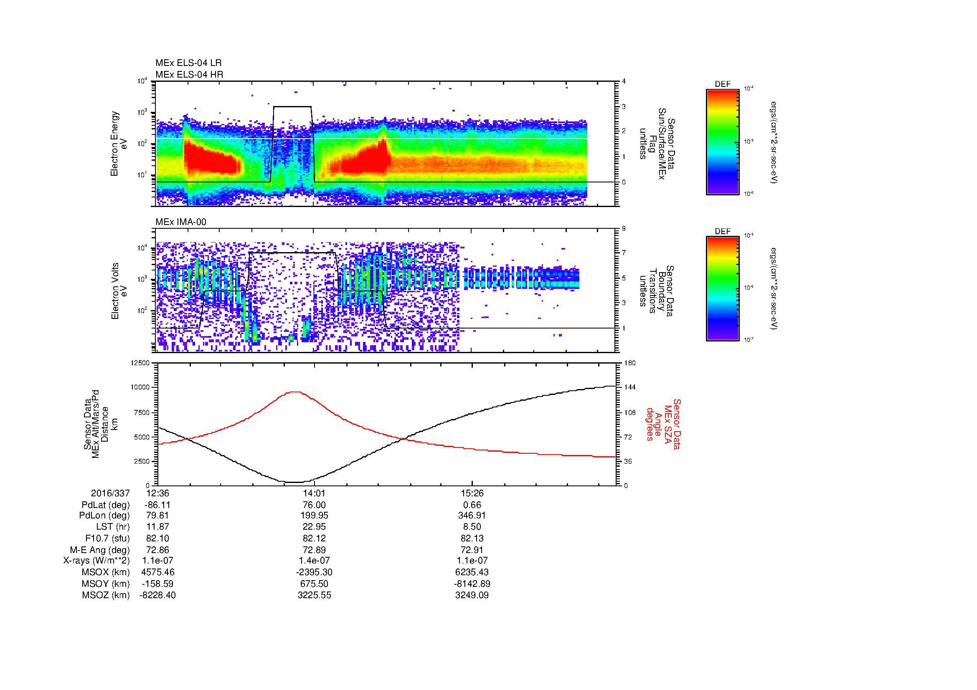
Task: Click the lower DEF color bar
Action: pos(723,289)
